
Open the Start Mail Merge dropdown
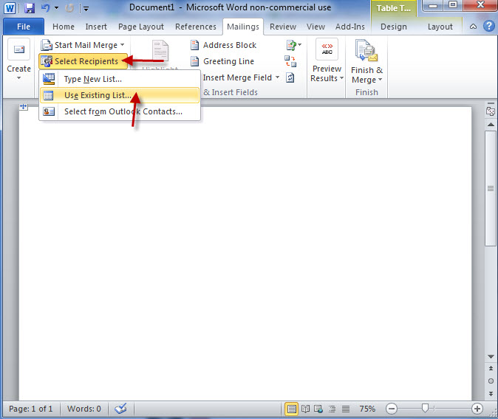pyautogui.click(x=83, y=45)
